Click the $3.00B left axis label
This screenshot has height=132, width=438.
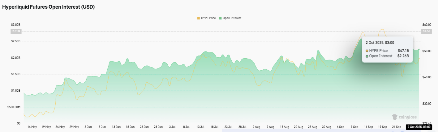(x=16, y=25)
